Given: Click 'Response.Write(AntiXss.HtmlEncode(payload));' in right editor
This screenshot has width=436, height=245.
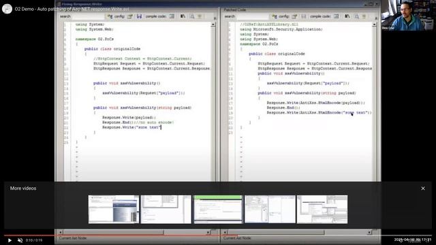Looking at the screenshot, I should click(316, 103).
